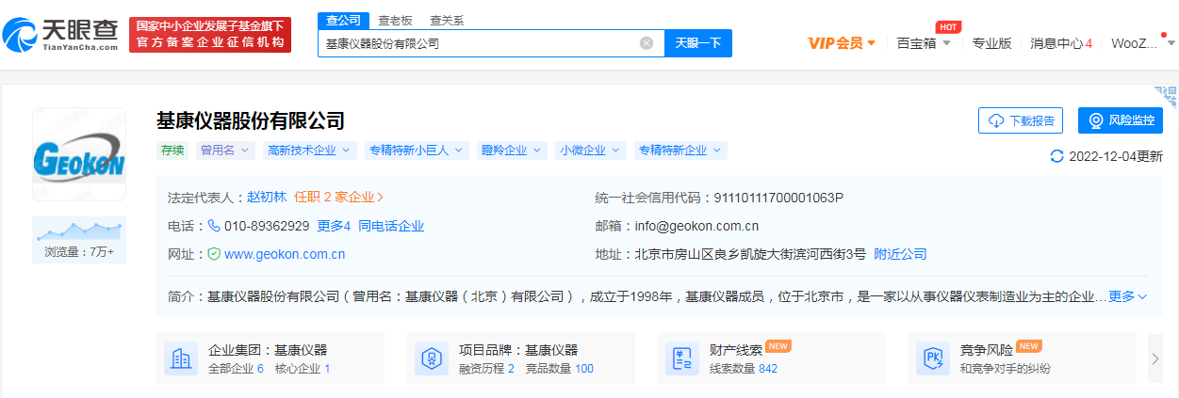
Task: Expand the 专精特新企业 tag dropdown
Action: [x=680, y=151]
